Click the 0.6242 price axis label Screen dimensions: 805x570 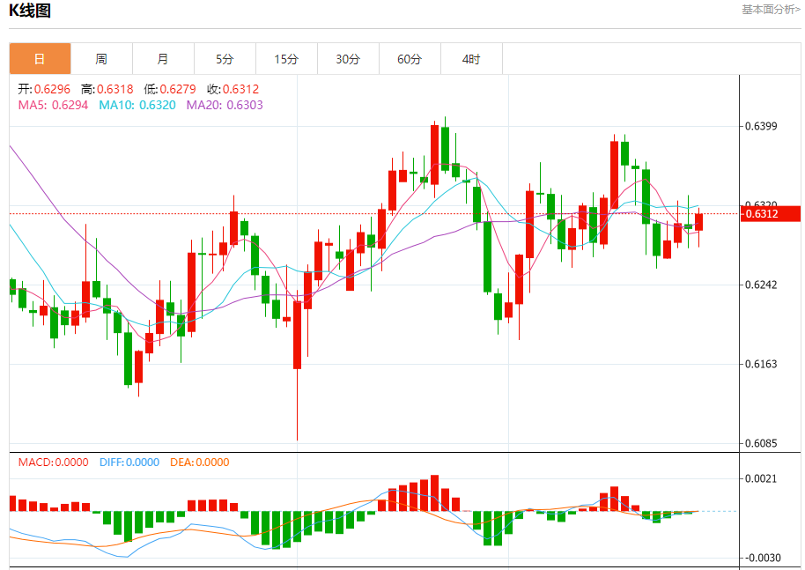pos(761,285)
